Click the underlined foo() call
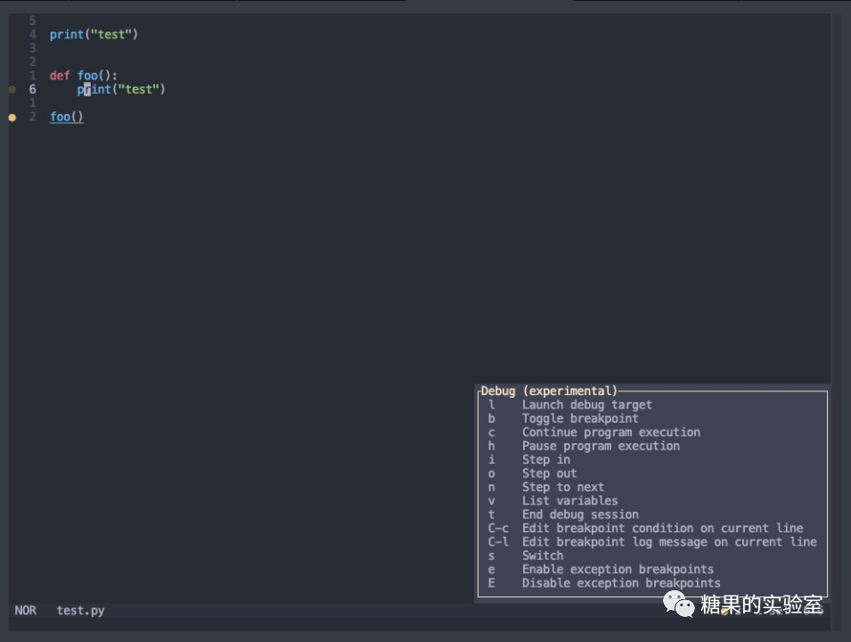This screenshot has height=642, width=851. pyautogui.click(x=66, y=117)
